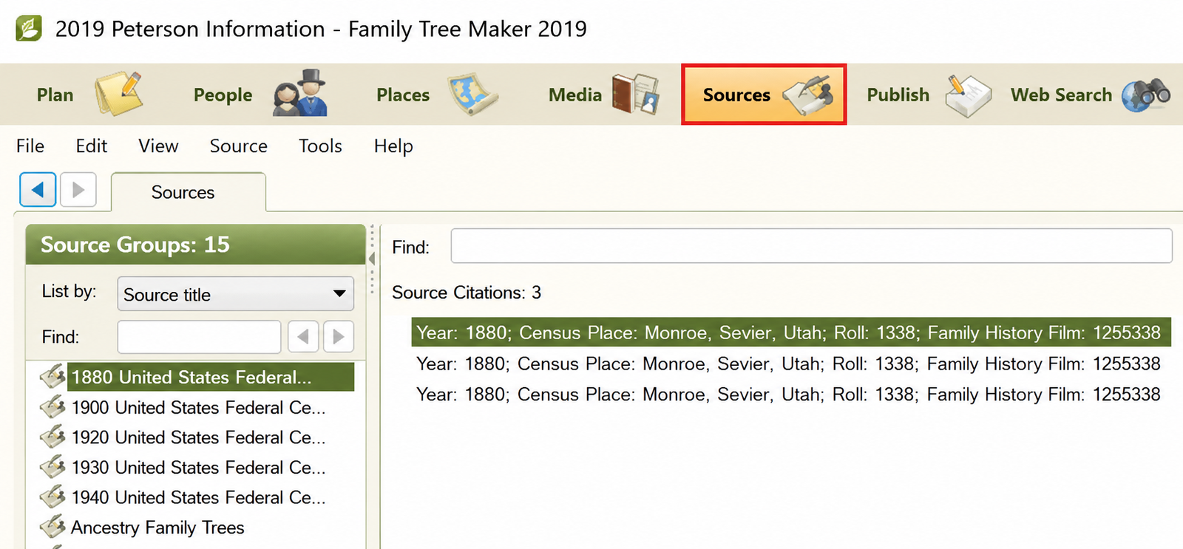Select the highlighted first 1880 citation
1183x549 pixels.
(x=791, y=333)
